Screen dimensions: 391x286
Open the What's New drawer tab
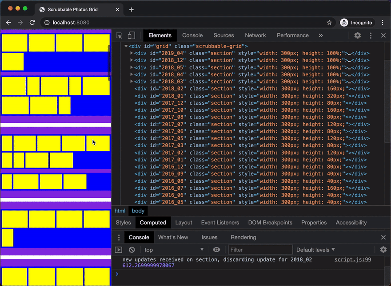(173, 237)
